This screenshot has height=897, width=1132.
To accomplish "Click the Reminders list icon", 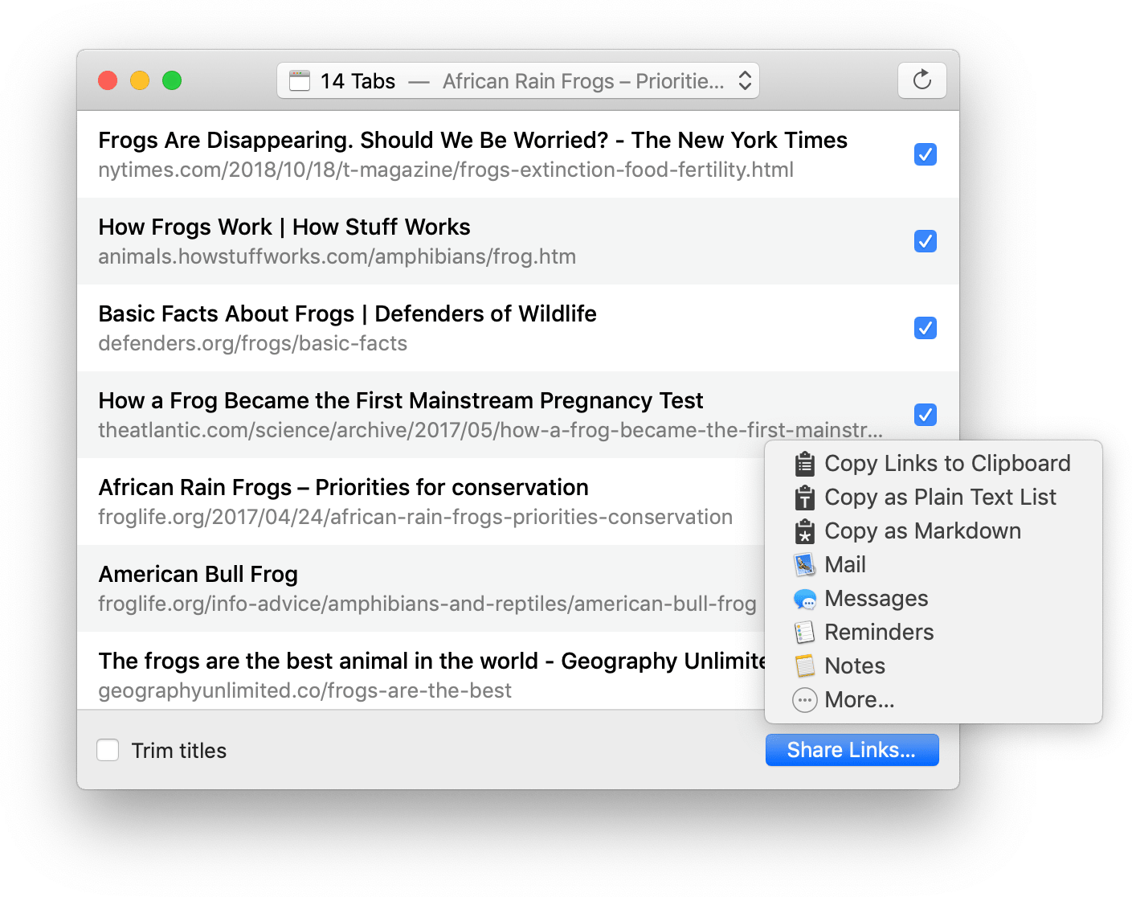I will [x=804, y=633].
